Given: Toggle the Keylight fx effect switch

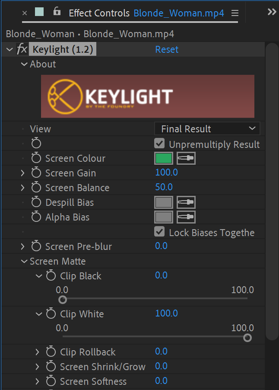Looking at the screenshot, I should click(x=22, y=49).
